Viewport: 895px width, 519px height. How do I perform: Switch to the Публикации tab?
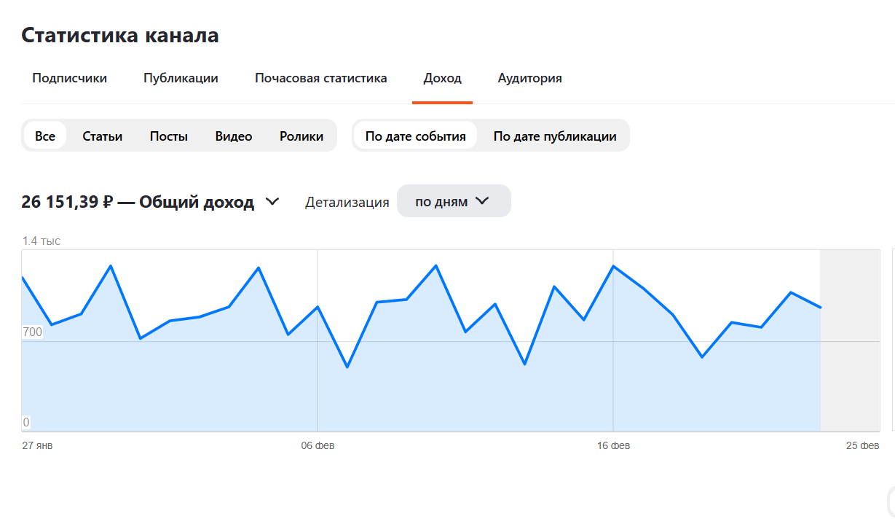pos(181,78)
